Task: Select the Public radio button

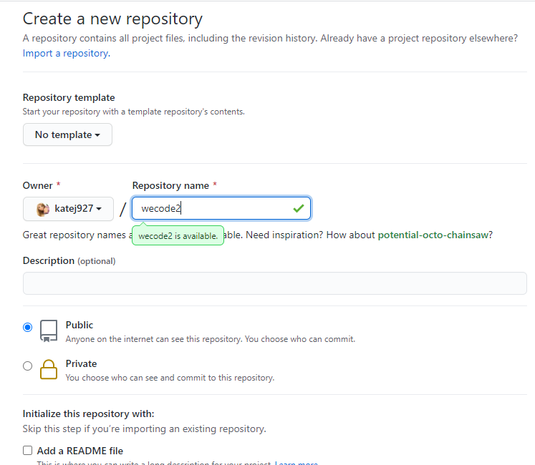Action: tap(28, 327)
